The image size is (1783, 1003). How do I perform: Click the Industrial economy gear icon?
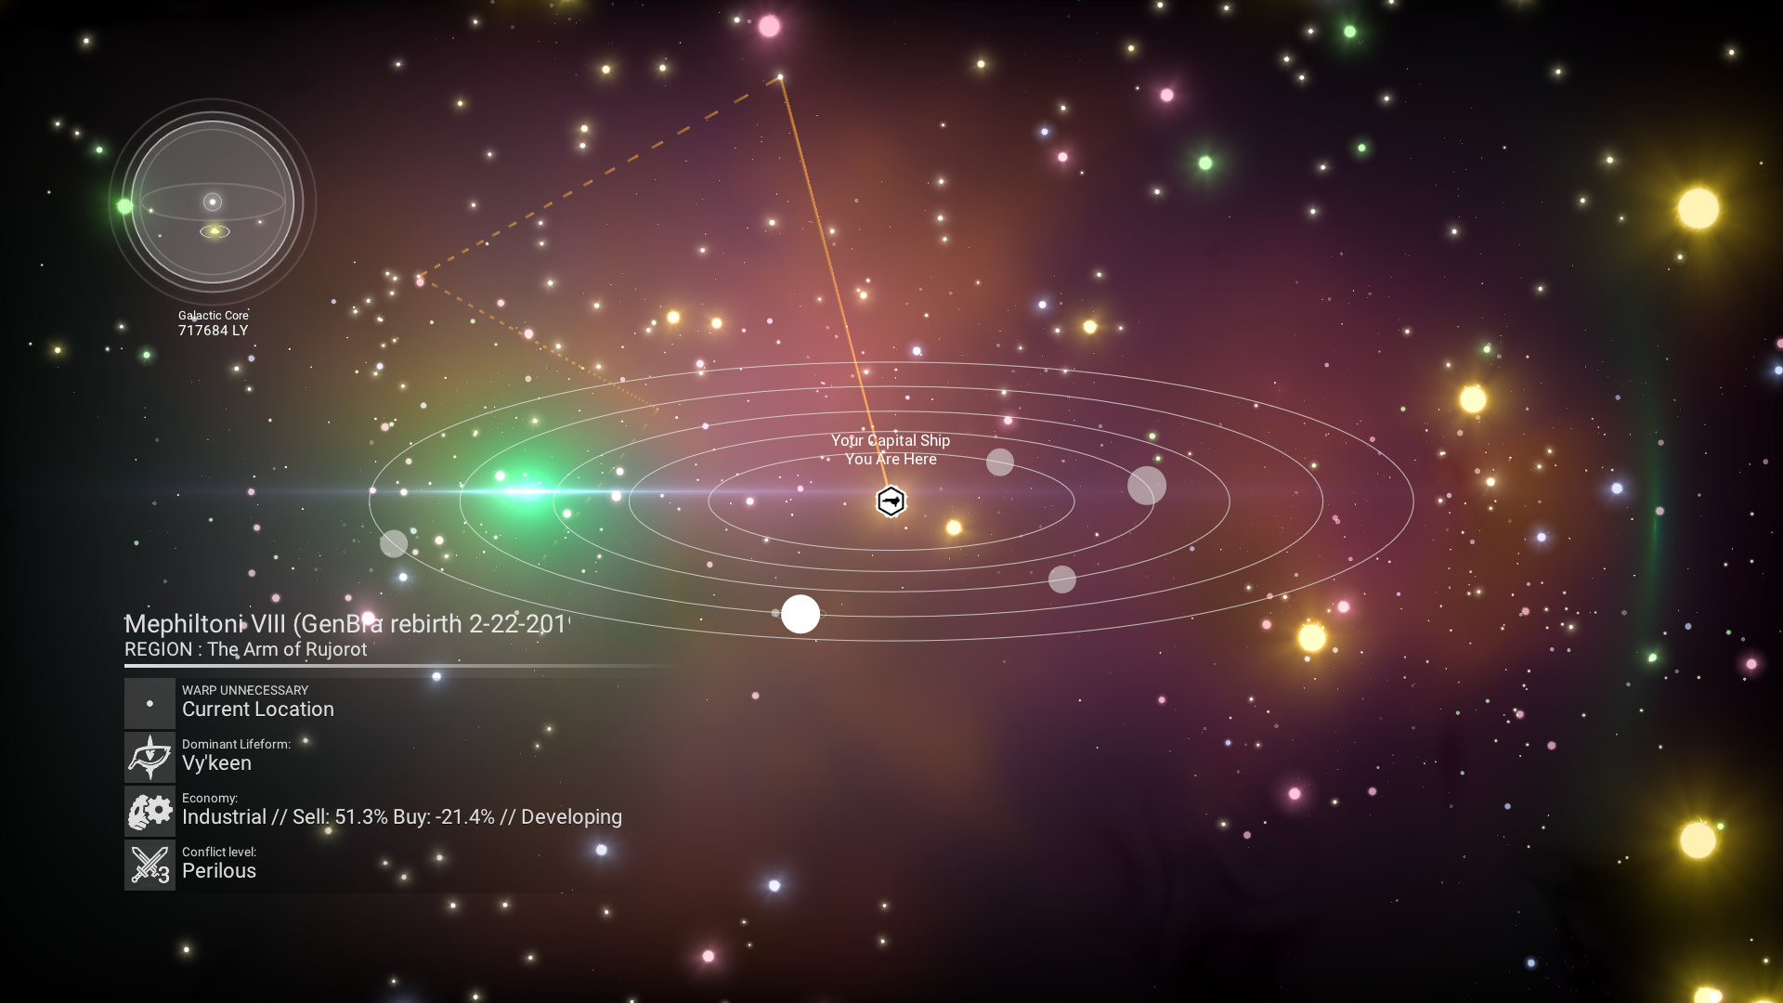(150, 811)
